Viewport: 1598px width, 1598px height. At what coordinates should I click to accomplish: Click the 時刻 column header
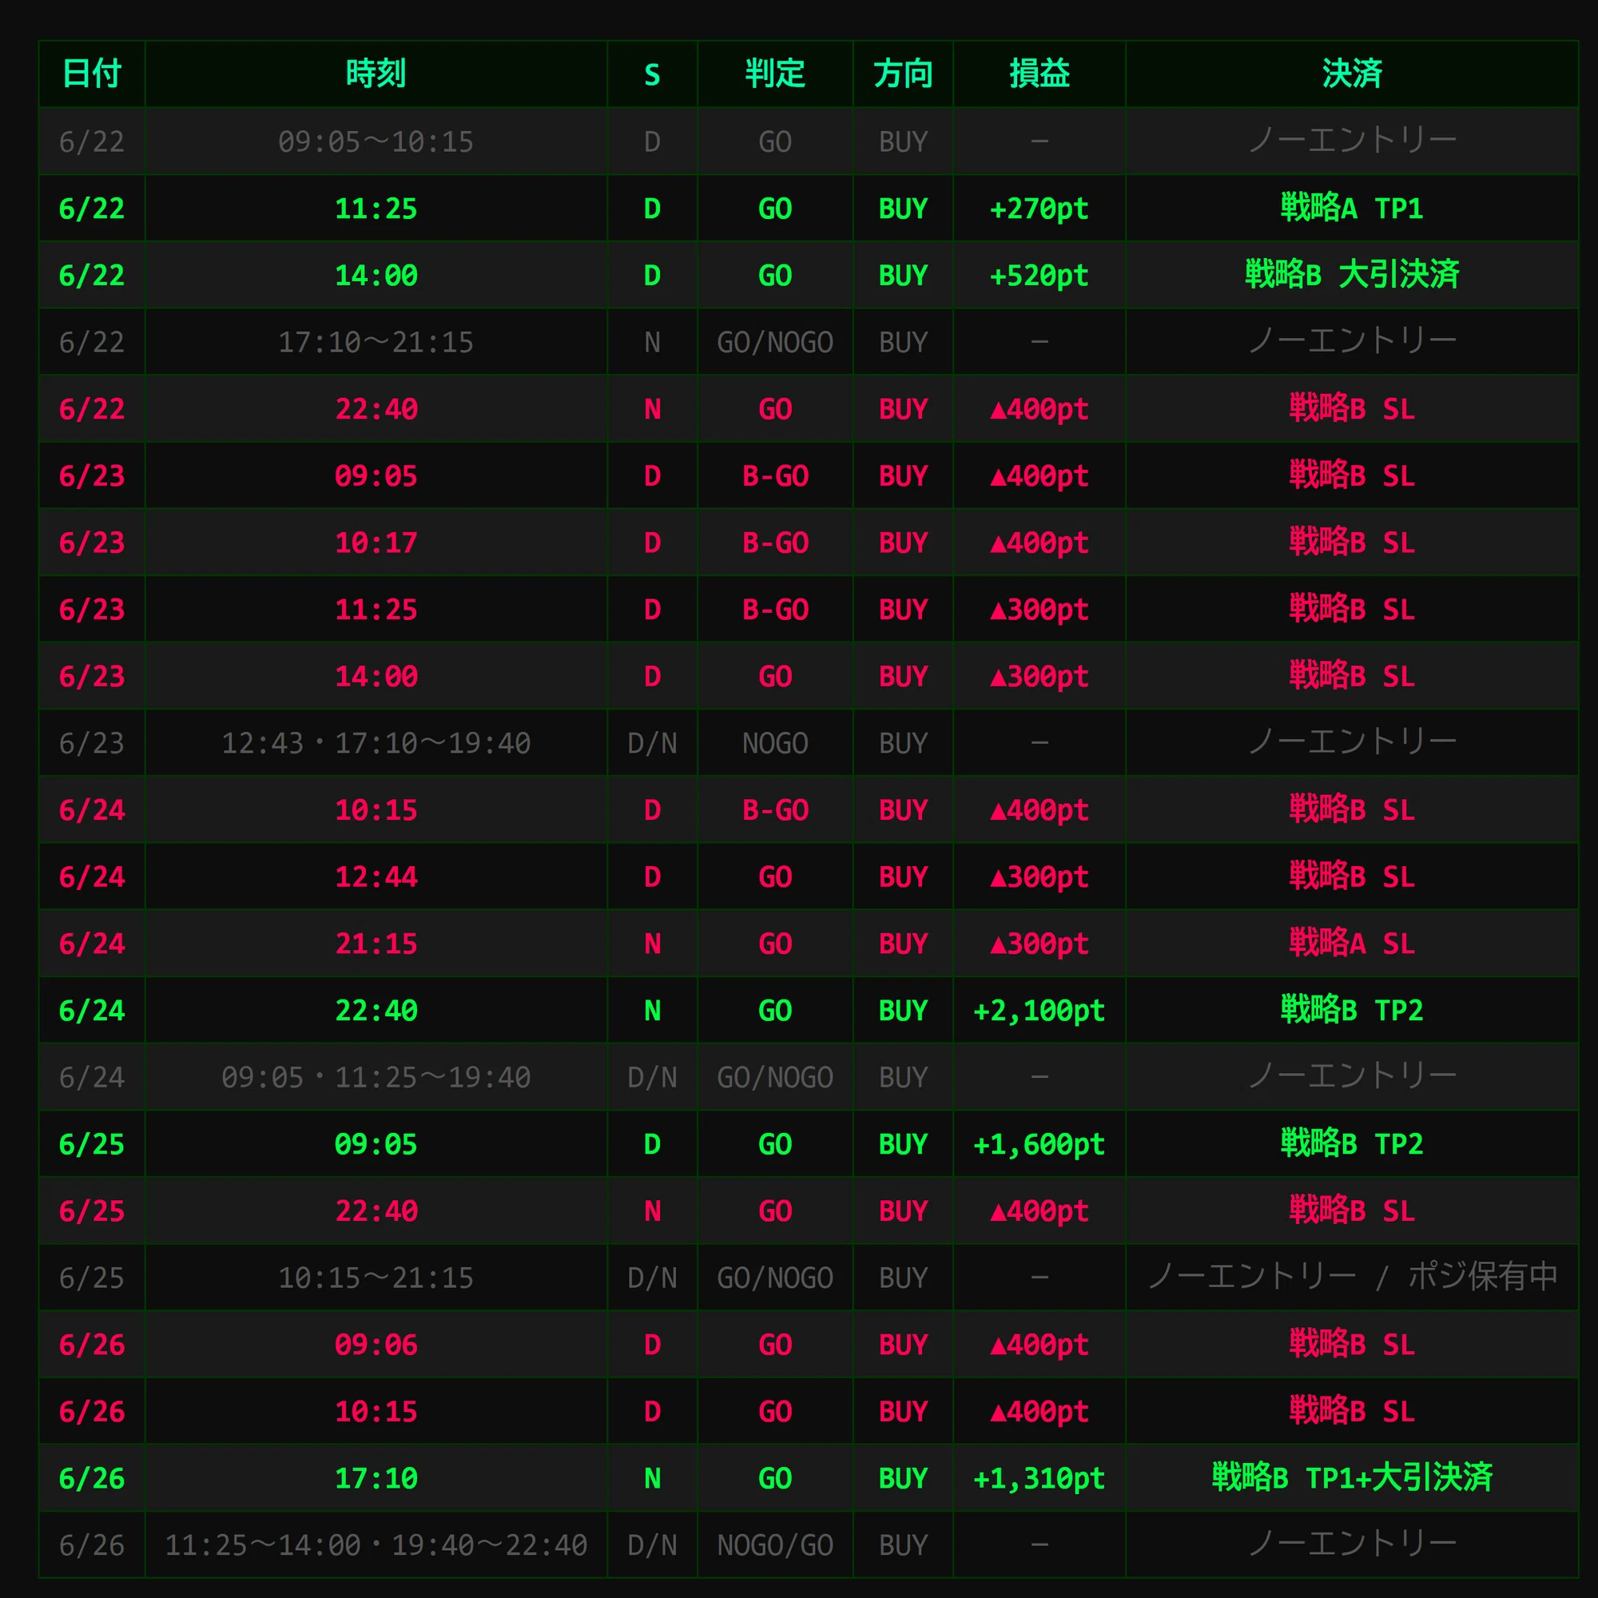click(376, 74)
